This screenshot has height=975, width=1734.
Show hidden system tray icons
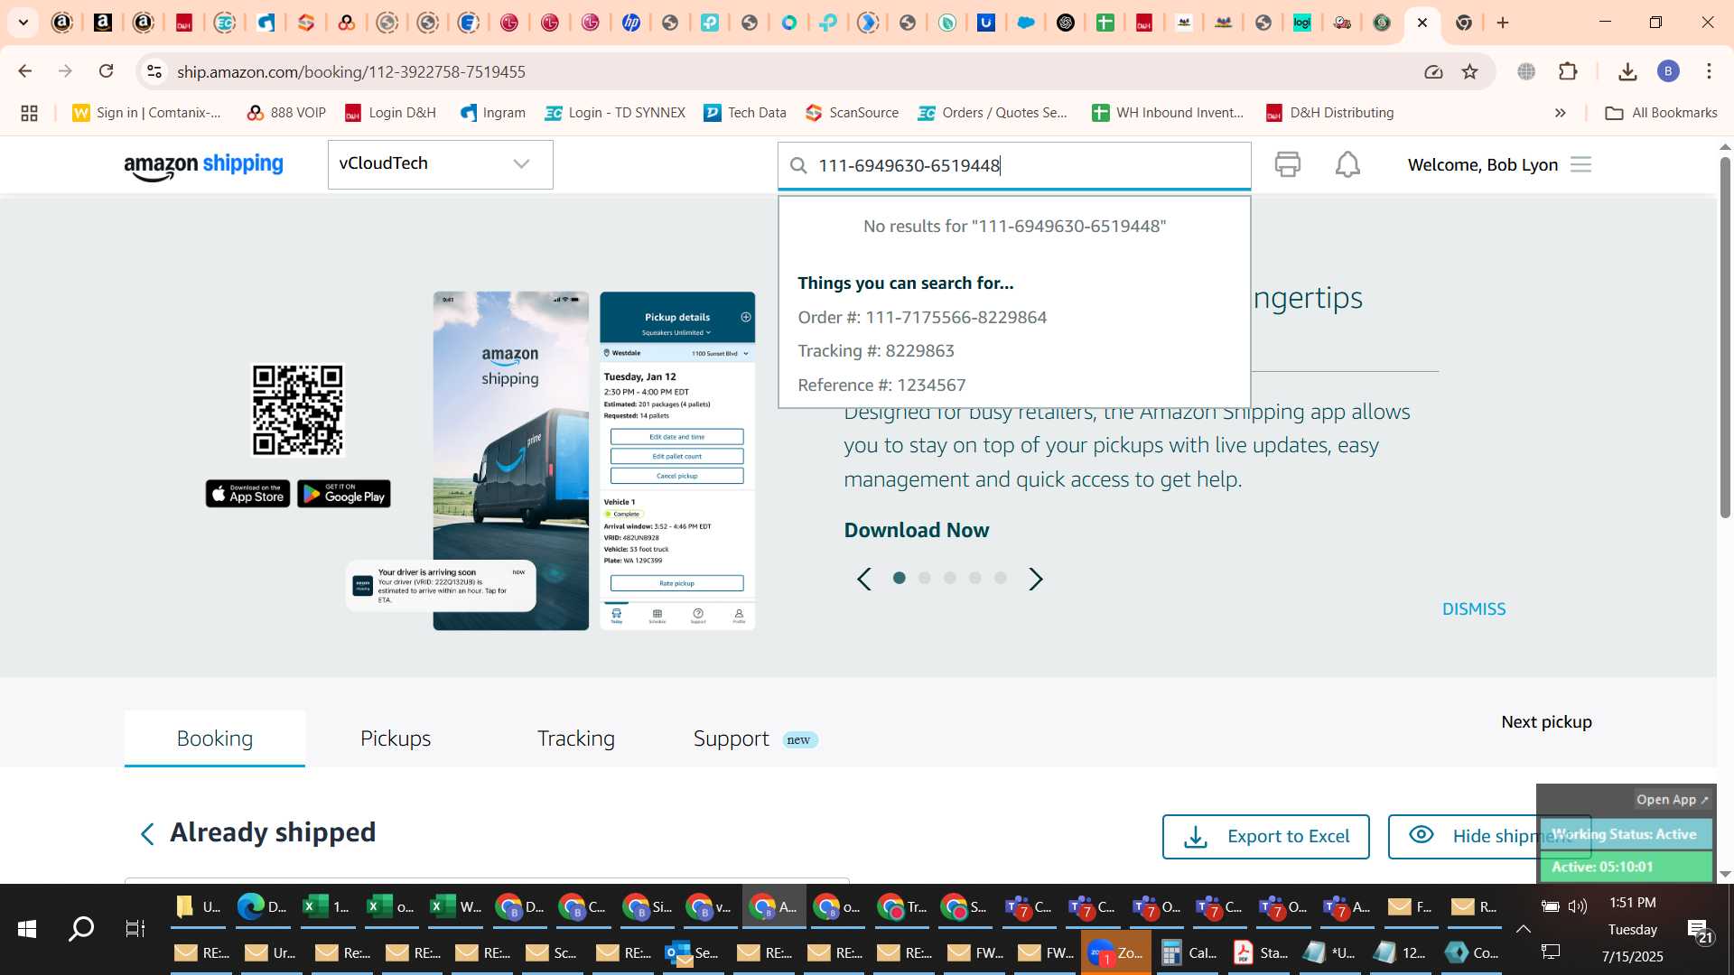tap(1524, 929)
